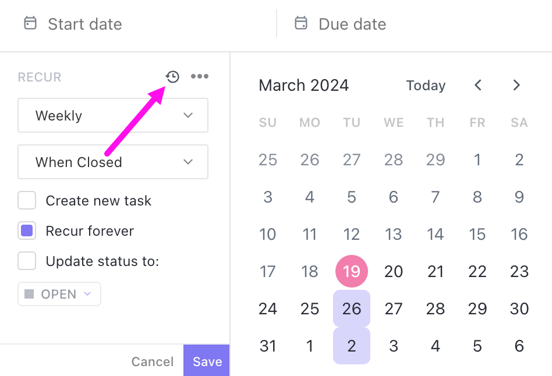This screenshot has height=376, width=552.
Task: Uncheck the Recur forever checkbox
Action: coord(27,231)
